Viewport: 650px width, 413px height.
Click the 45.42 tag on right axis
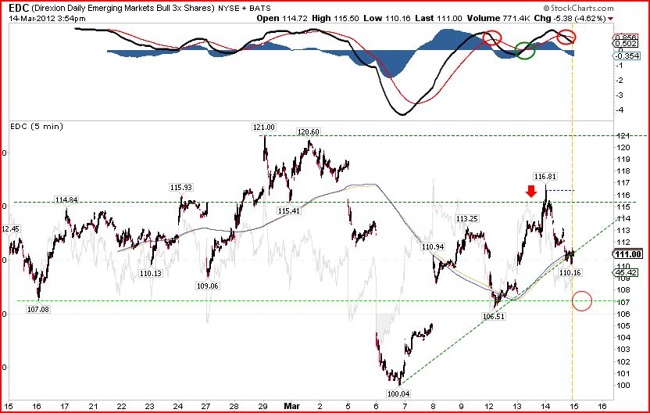point(627,272)
